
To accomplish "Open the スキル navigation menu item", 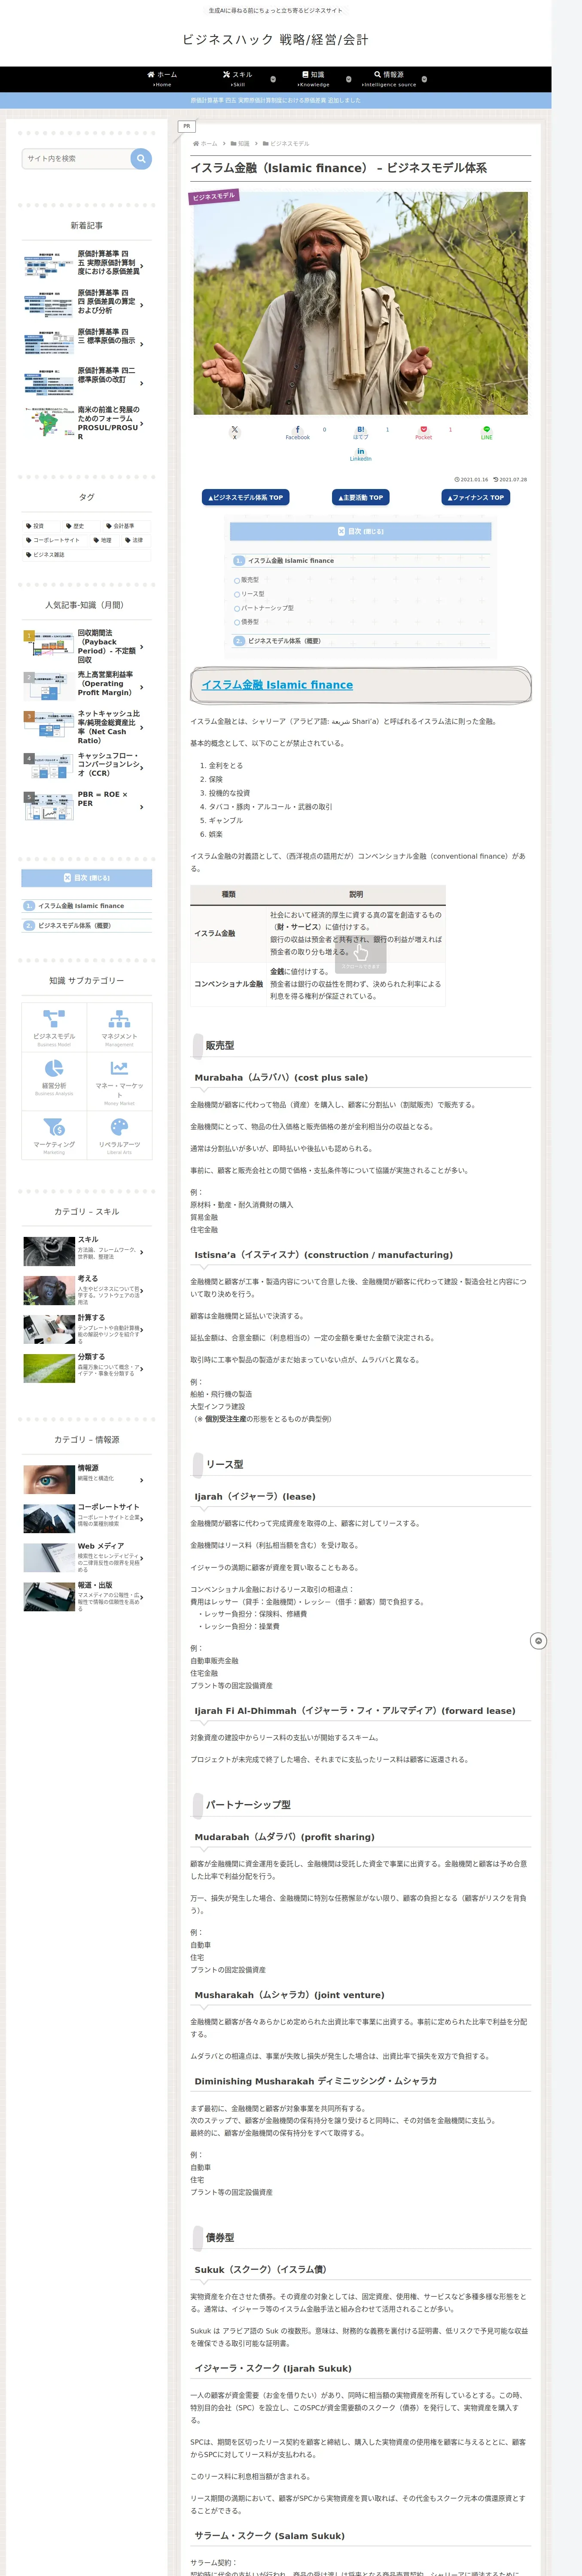I will (238, 79).
